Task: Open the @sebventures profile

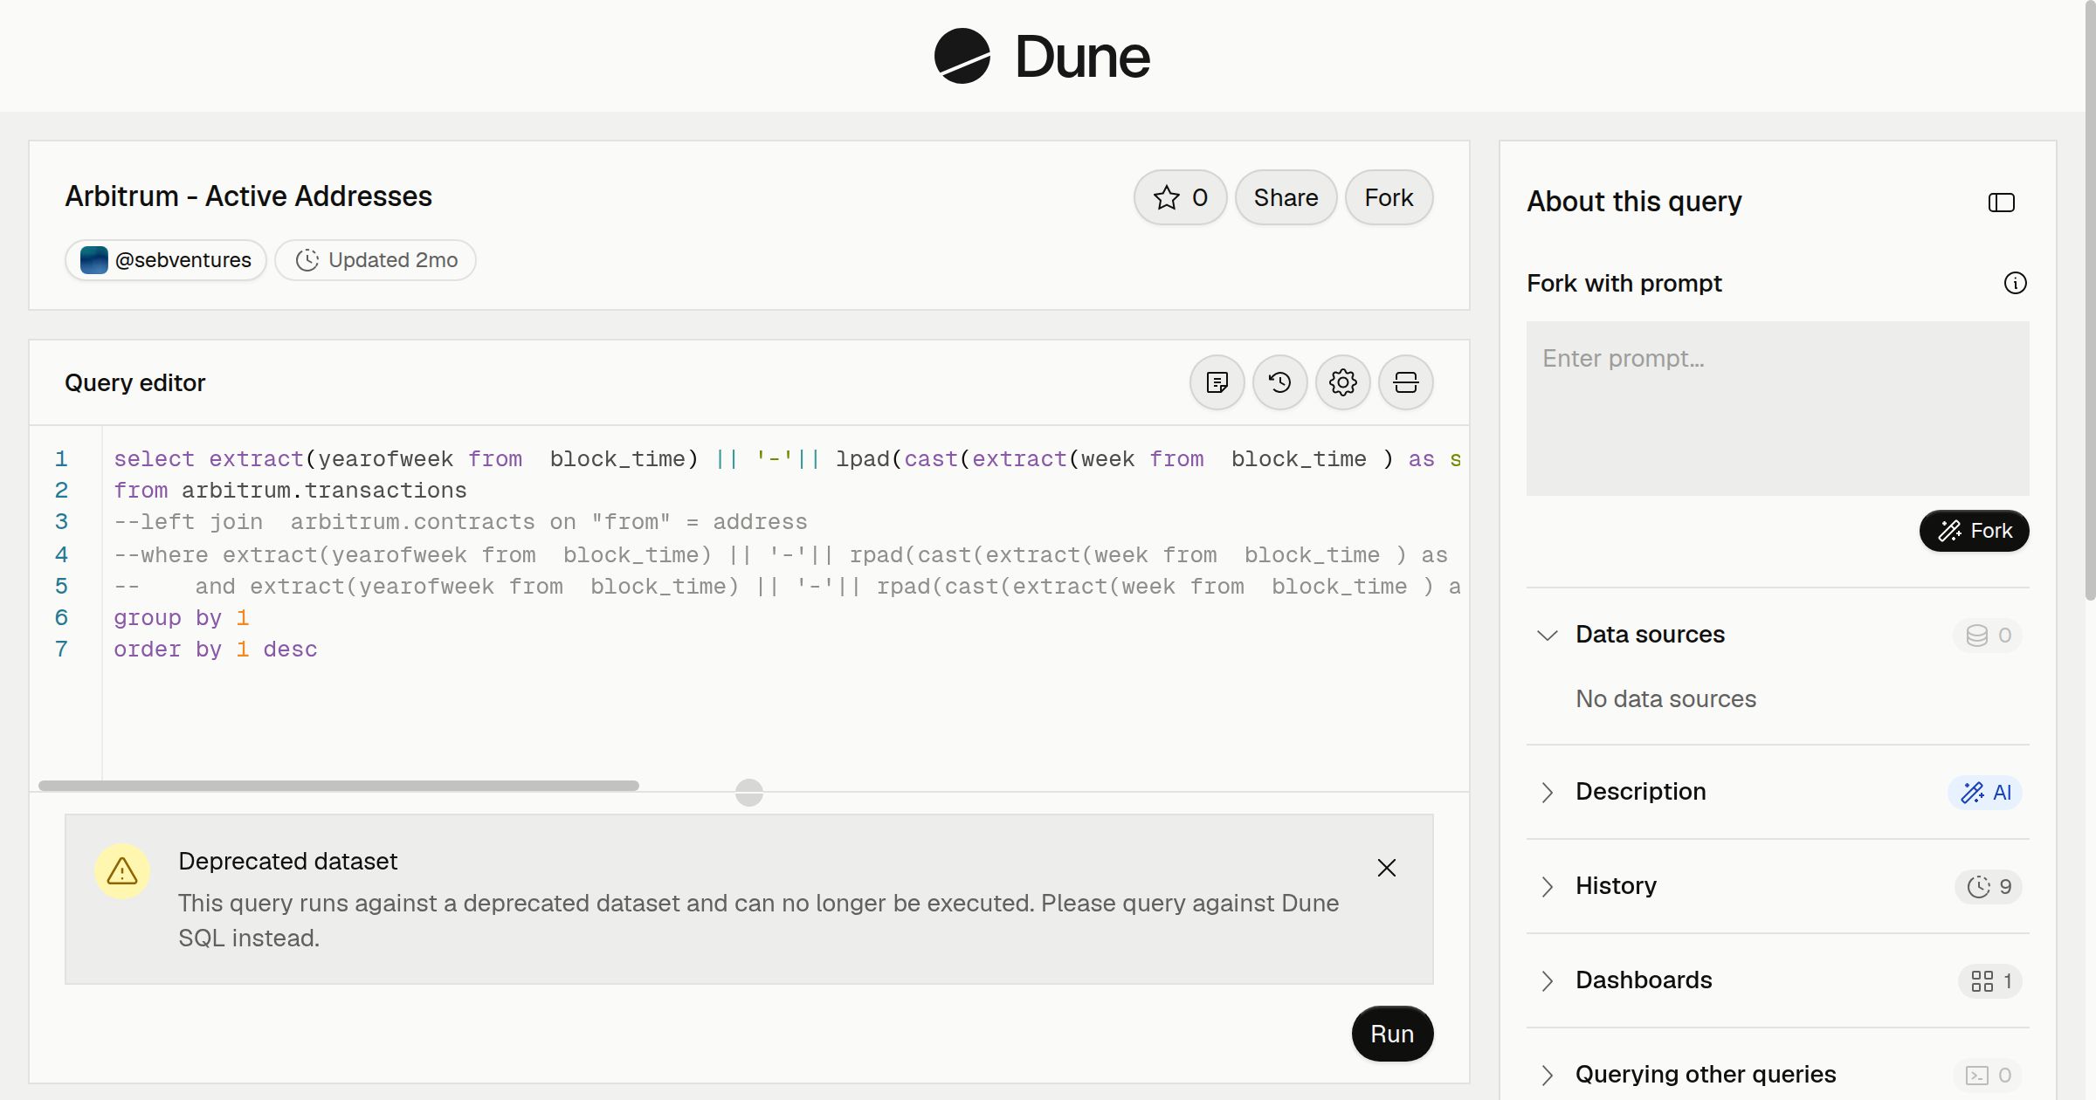Action: pyautogui.click(x=166, y=260)
